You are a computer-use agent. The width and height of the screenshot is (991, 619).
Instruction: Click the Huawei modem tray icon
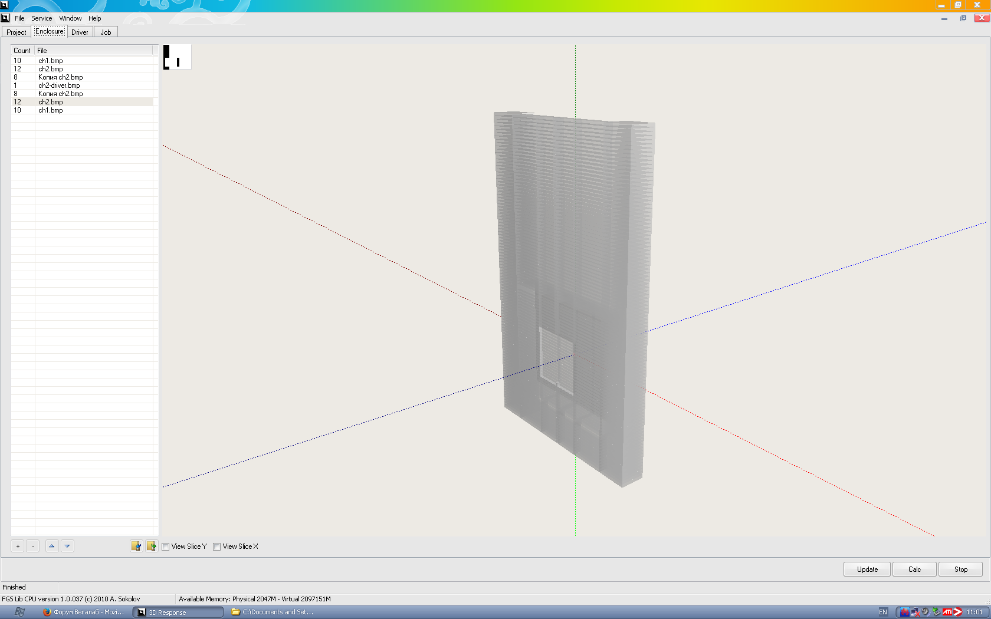pos(904,612)
